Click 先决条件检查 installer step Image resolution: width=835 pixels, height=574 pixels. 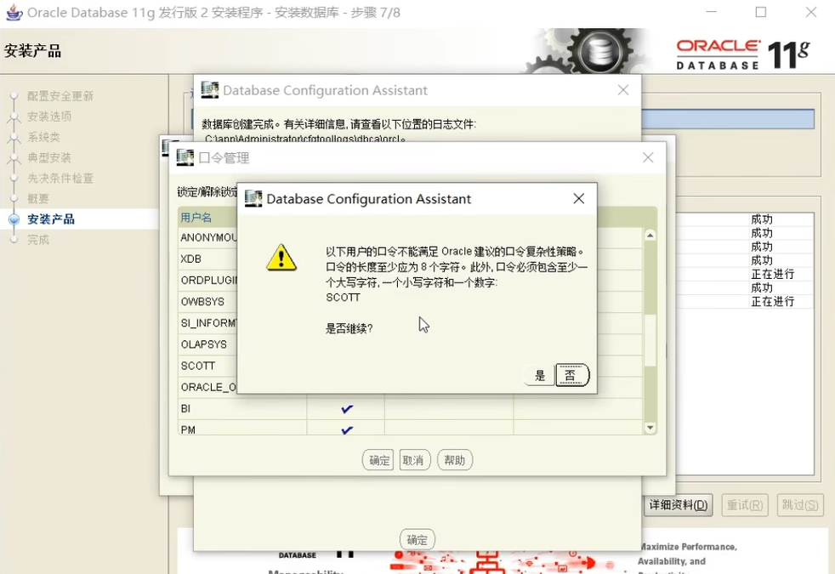point(60,178)
